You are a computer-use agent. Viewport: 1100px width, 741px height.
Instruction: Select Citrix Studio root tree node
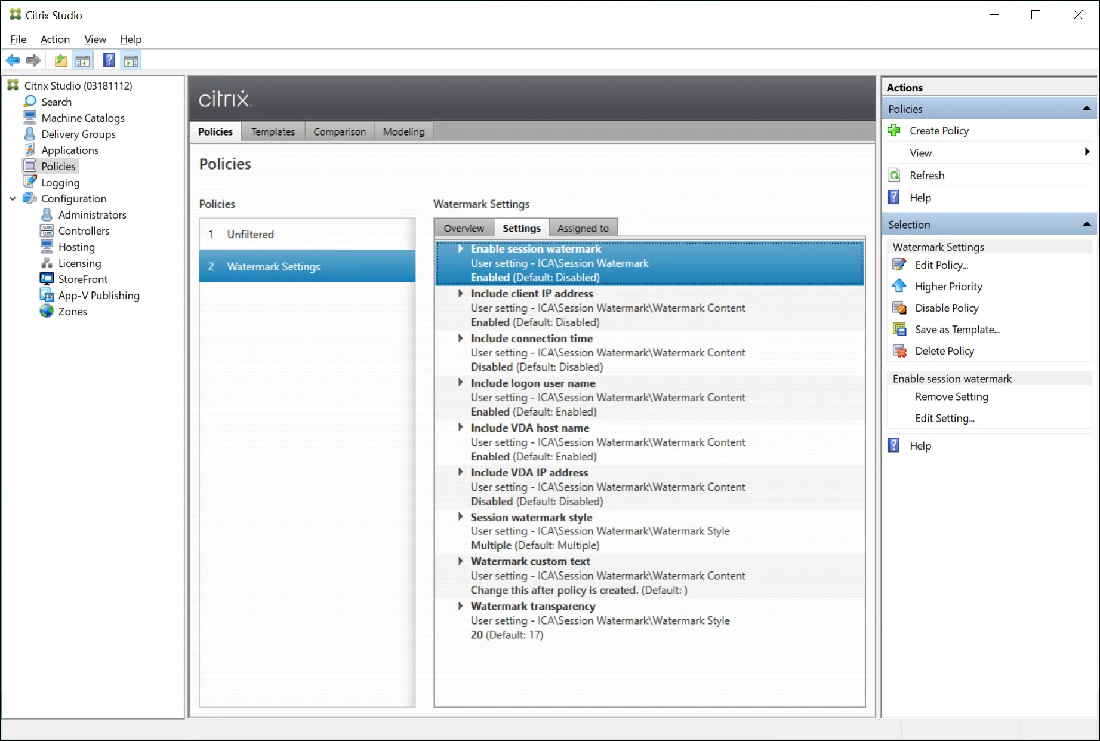[x=78, y=85]
